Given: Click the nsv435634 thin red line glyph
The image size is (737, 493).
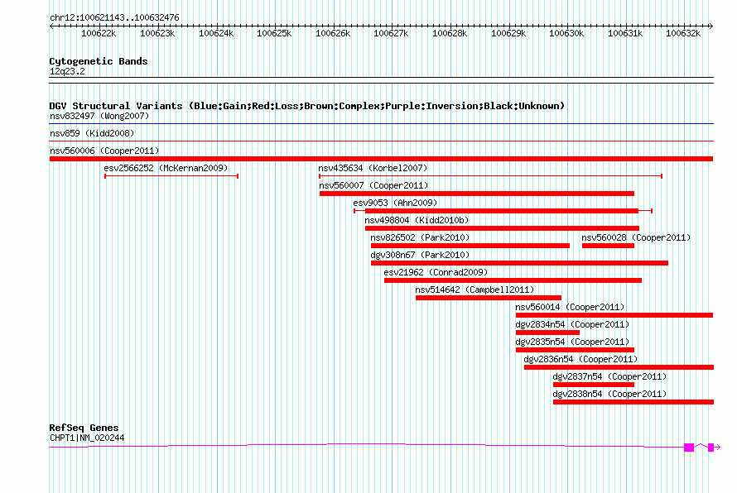Looking at the screenshot, I should coord(491,176).
